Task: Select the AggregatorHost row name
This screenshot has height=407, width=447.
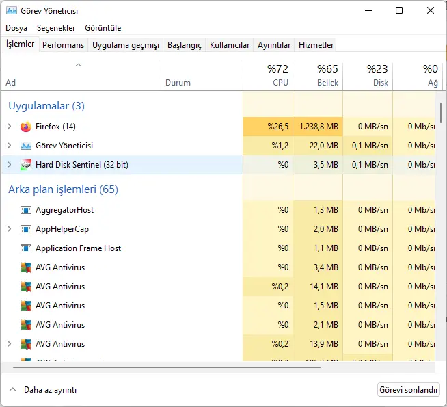Action: tap(64, 210)
